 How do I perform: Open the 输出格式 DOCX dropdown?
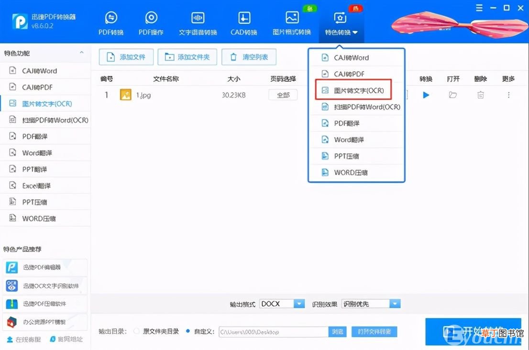click(x=282, y=304)
